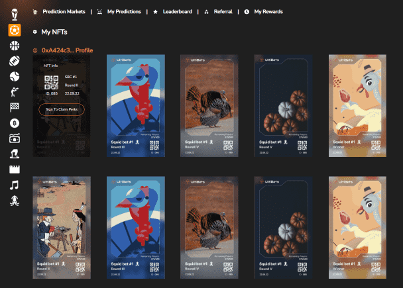Click the icon beside Referral
This screenshot has width=403, height=288.
[x=206, y=12]
